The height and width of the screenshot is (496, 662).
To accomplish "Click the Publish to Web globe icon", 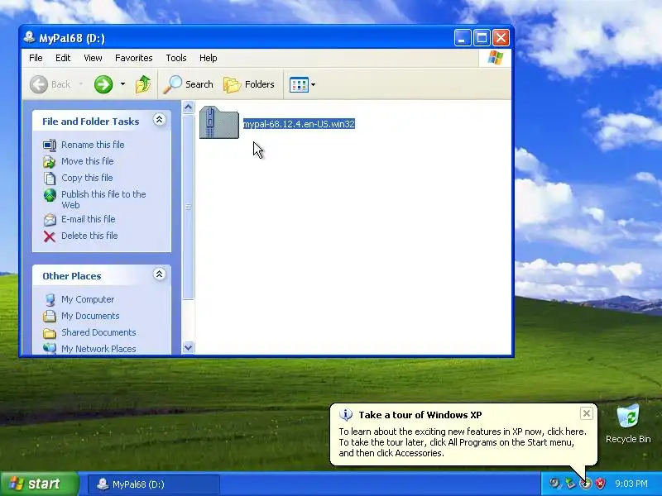I will [x=50, y=195].
